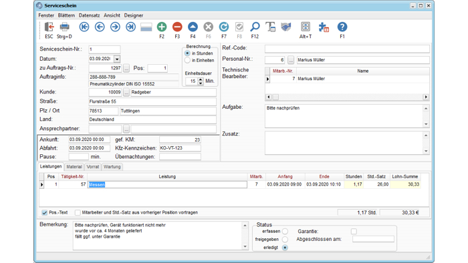Add new record with green plus icon

pyautogui.click(x=162, y=27)
